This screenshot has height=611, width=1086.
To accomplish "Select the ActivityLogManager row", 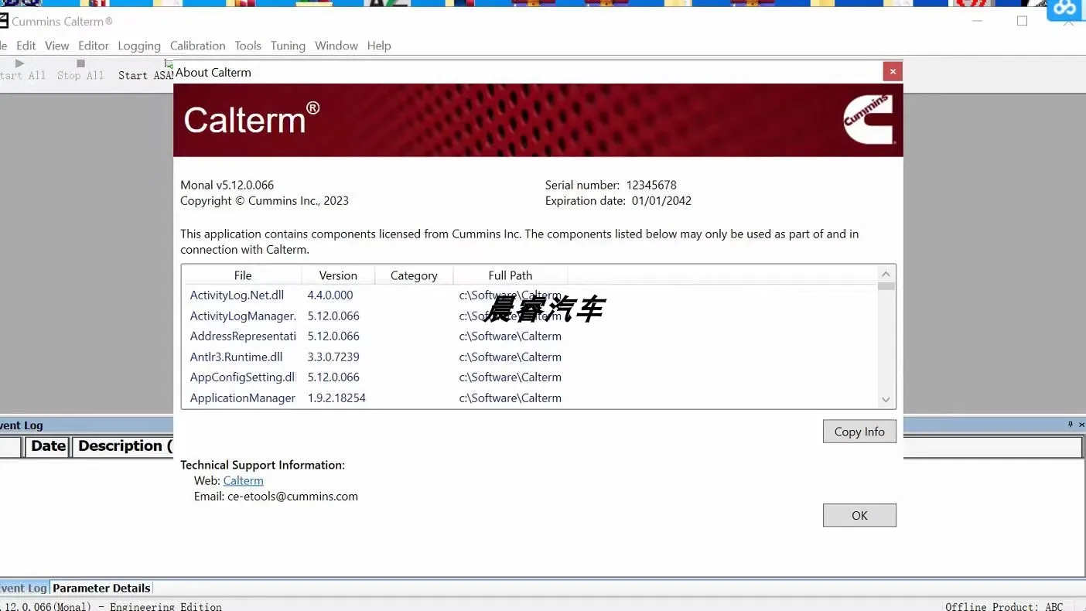I will point(530,316).
